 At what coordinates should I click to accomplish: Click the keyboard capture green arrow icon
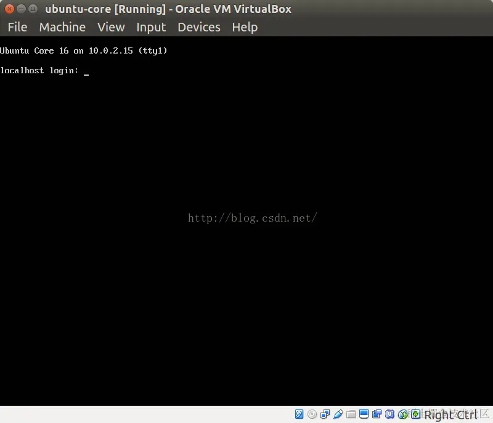point(415,414)
